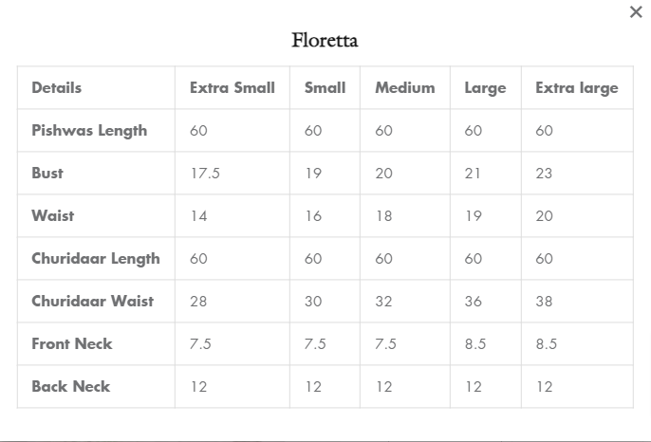This screenshot has height=442, width=651.
Task: Click the Churidaar Waist row label
Action: 93,301
